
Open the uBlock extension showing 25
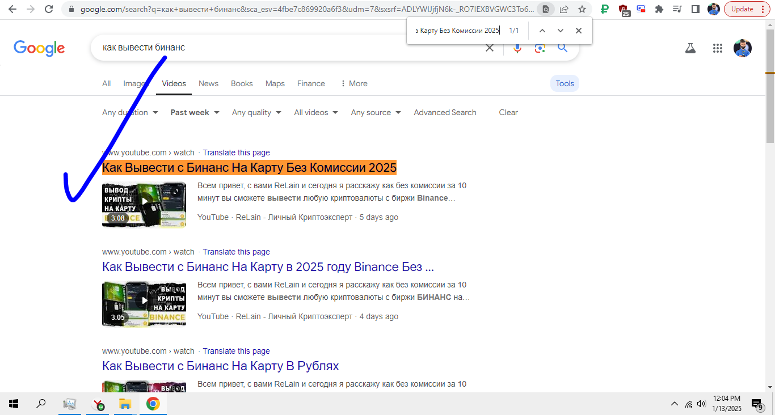click(x=624, y=10)
